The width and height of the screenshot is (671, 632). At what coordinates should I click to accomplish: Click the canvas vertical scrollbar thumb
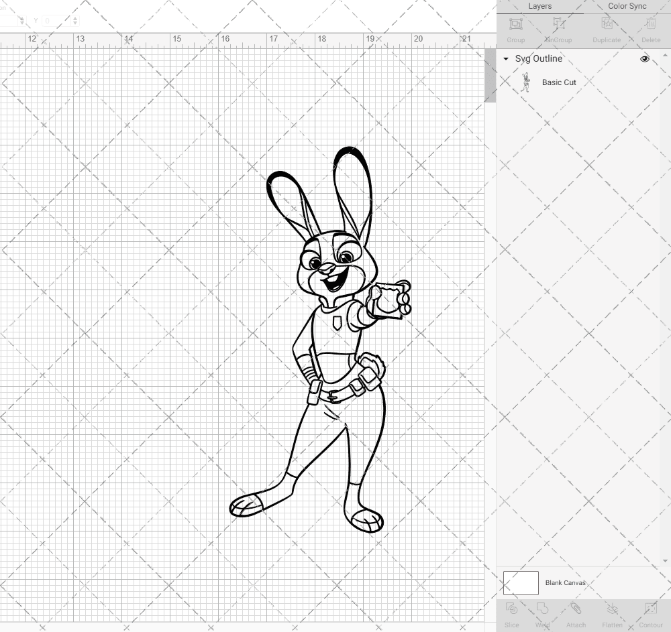click(490, 75)
